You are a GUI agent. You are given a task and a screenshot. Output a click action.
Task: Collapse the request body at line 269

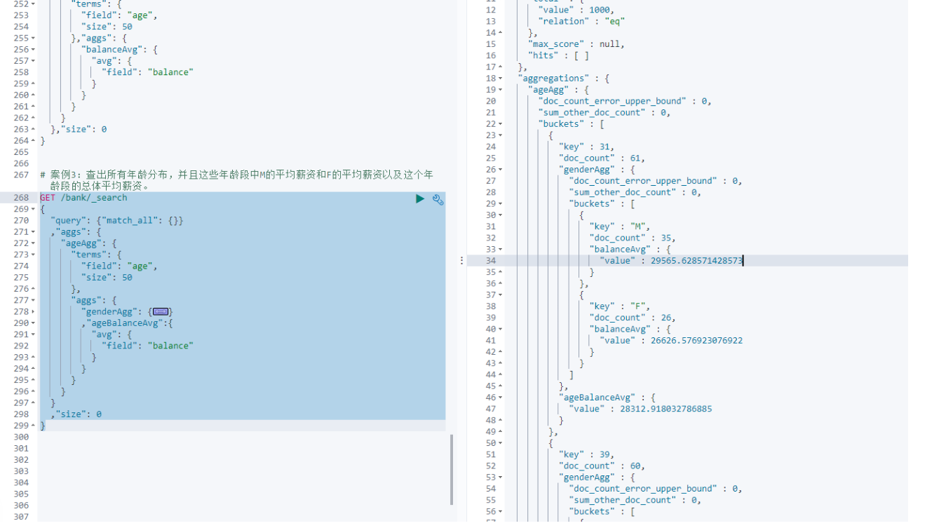34,209
